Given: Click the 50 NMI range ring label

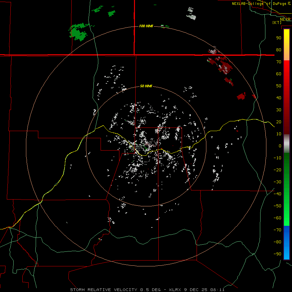Looking at the screenshot, I should 146,86.
